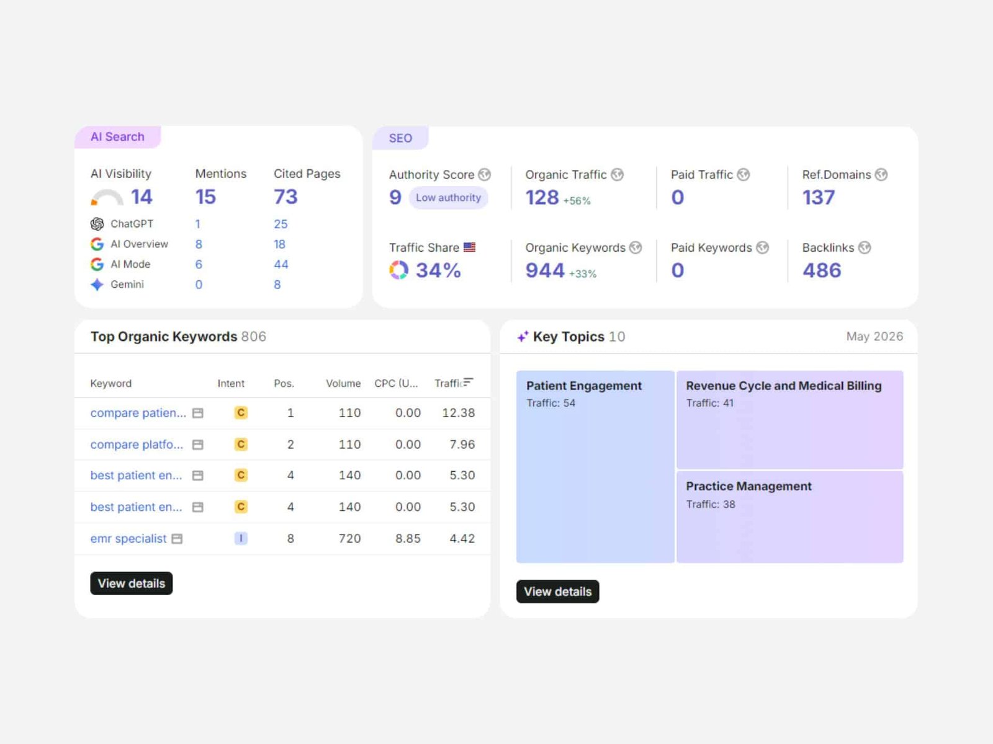Click globe icon beside Backlinks
This screenshot has width=993, height=744.
coord(865,247)
